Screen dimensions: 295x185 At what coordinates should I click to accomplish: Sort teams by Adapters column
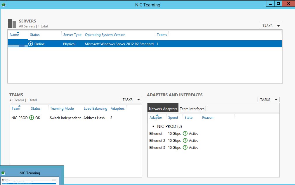[x=118, y=109]
